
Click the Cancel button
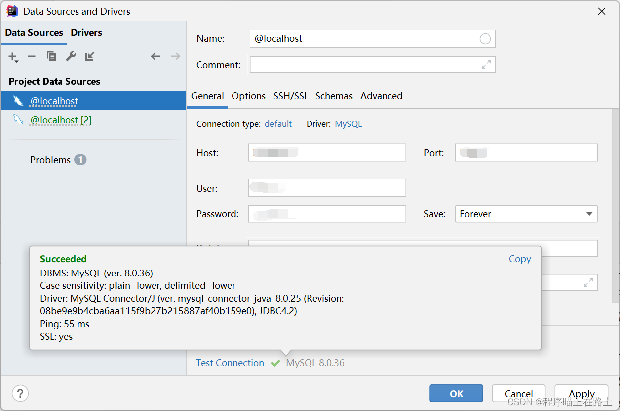pyautogui.click(x=519, y=394)
